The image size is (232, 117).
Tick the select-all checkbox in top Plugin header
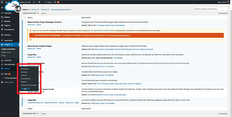[25, 18]
